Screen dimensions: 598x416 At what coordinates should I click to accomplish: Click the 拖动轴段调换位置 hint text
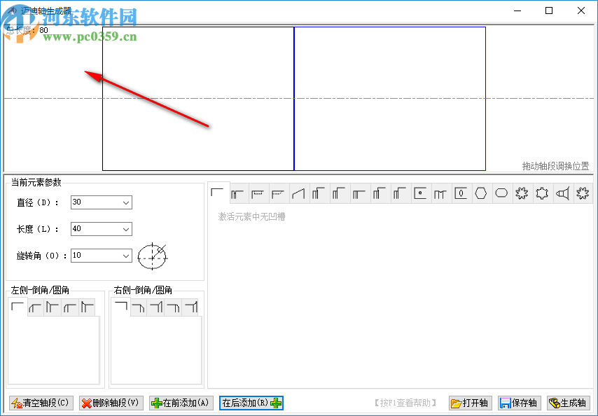coord(556,166)
